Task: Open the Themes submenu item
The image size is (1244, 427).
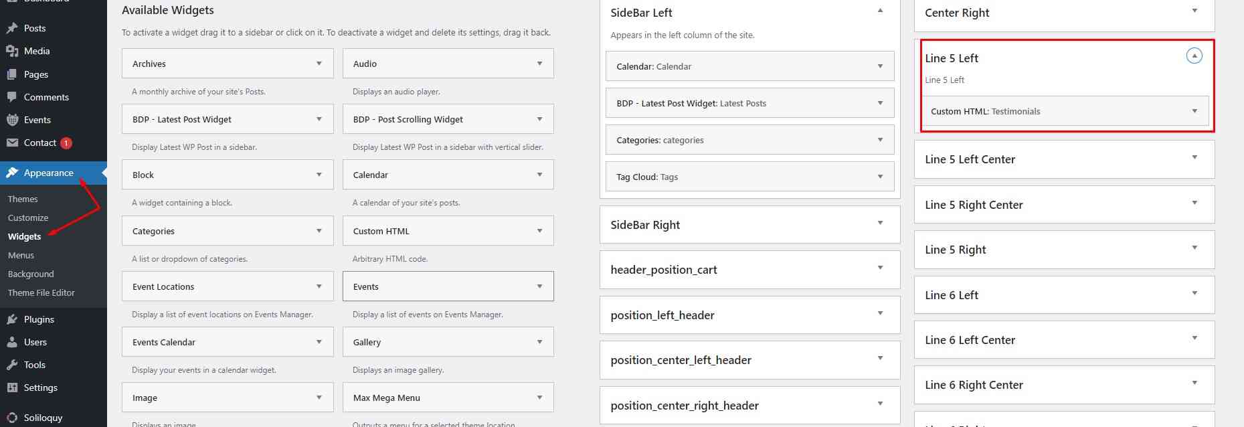Action: coord(23,199)
